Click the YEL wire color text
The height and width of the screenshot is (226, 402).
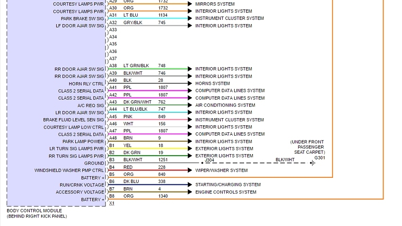(x=127, y=146)
